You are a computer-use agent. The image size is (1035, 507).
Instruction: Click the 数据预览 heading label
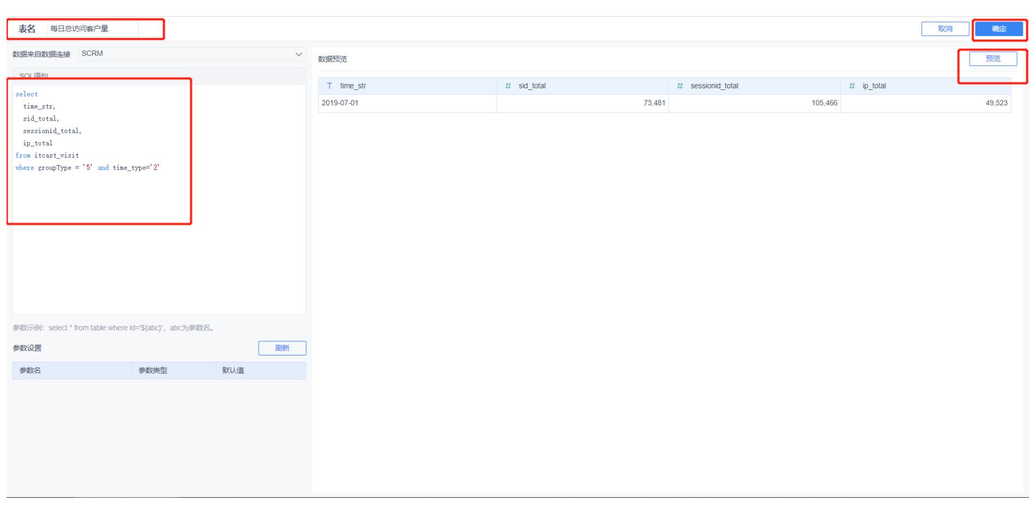point(332,59)
